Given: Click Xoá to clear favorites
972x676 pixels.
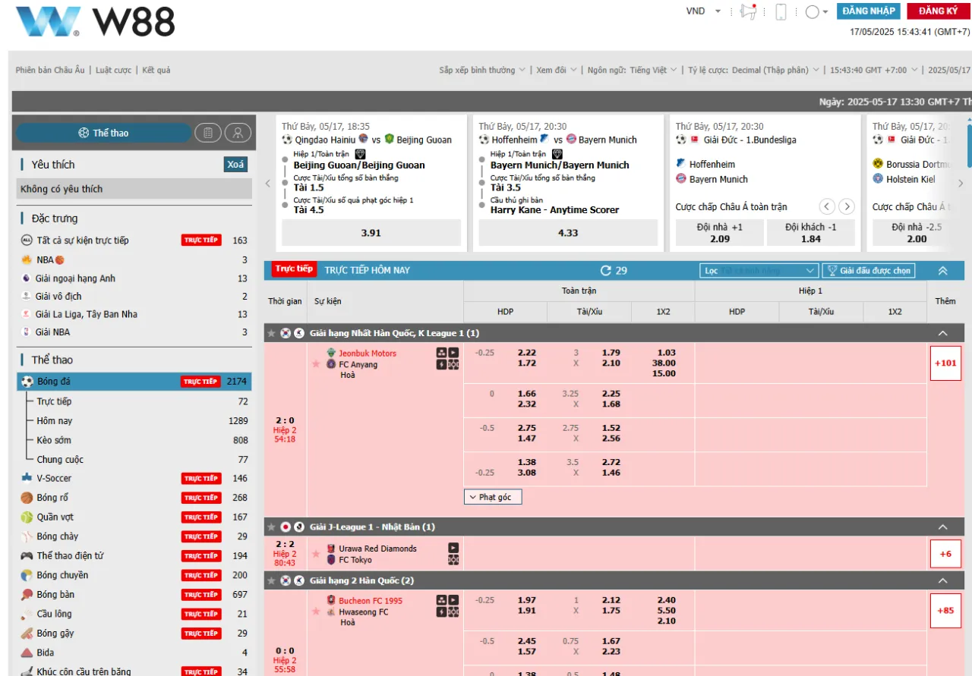Looking at the screenshot, I should click(235, 165).
